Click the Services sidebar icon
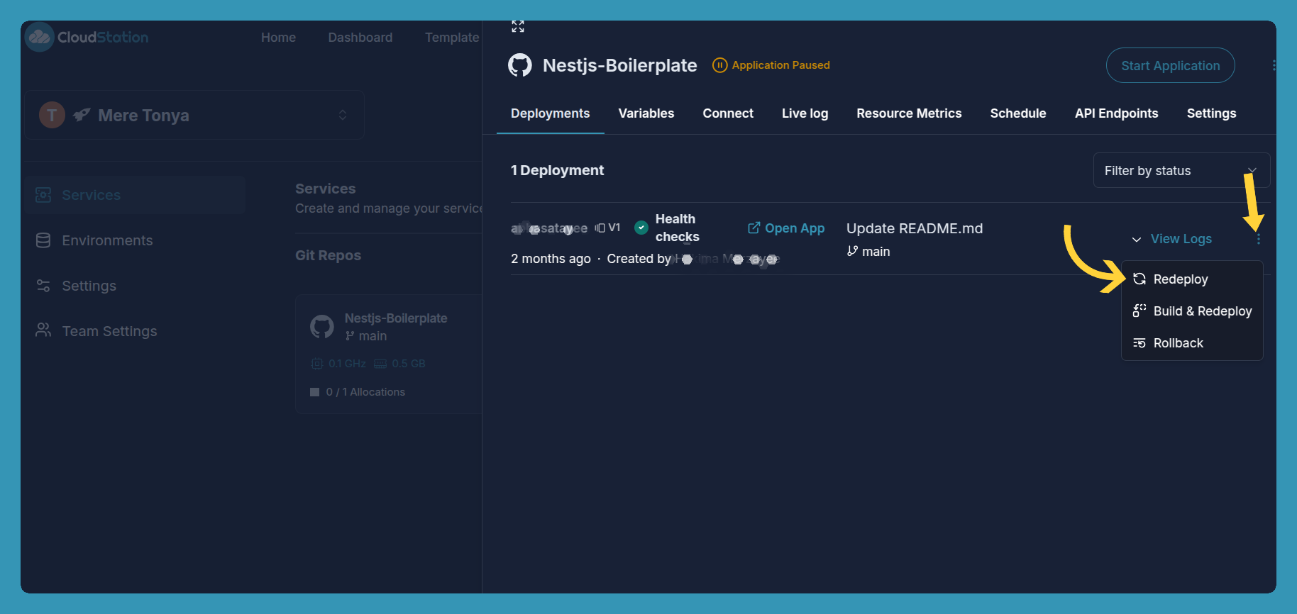The width and height of the screenshot is (1297, 614). point(43,195)
